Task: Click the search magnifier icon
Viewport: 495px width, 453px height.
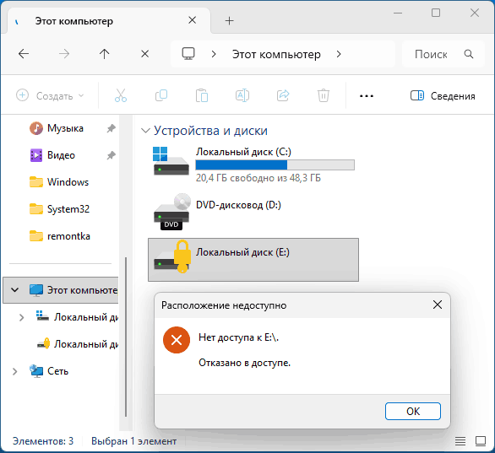Action: 469,54
